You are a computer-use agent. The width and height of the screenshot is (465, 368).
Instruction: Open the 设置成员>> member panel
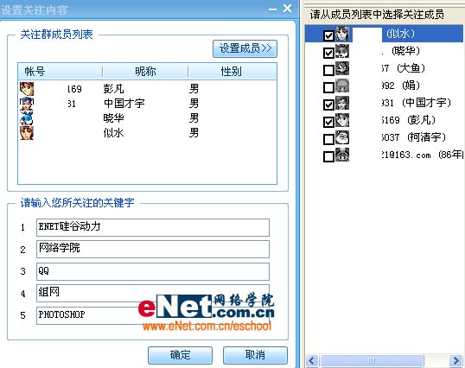[245, 48]
